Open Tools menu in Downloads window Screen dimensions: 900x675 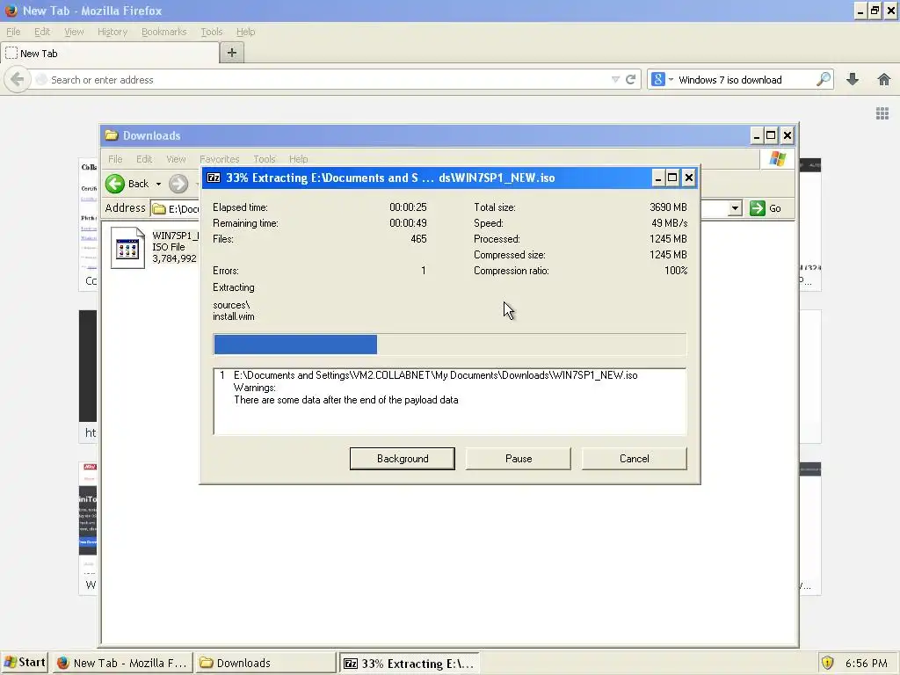click(265, 159)
